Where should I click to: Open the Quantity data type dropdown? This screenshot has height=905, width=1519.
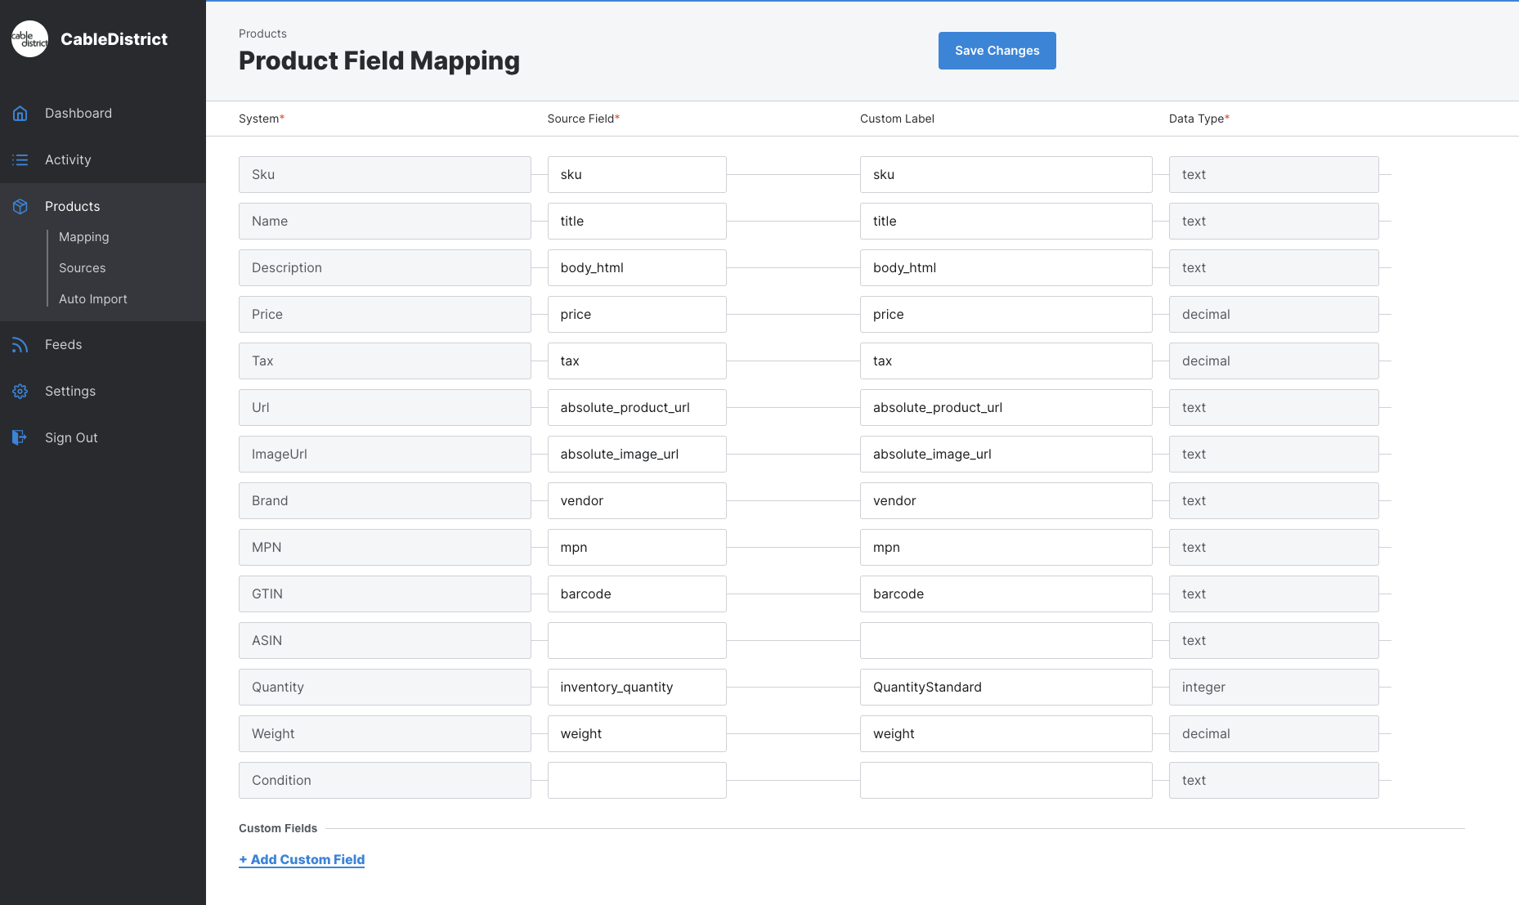coord(1273,688)
